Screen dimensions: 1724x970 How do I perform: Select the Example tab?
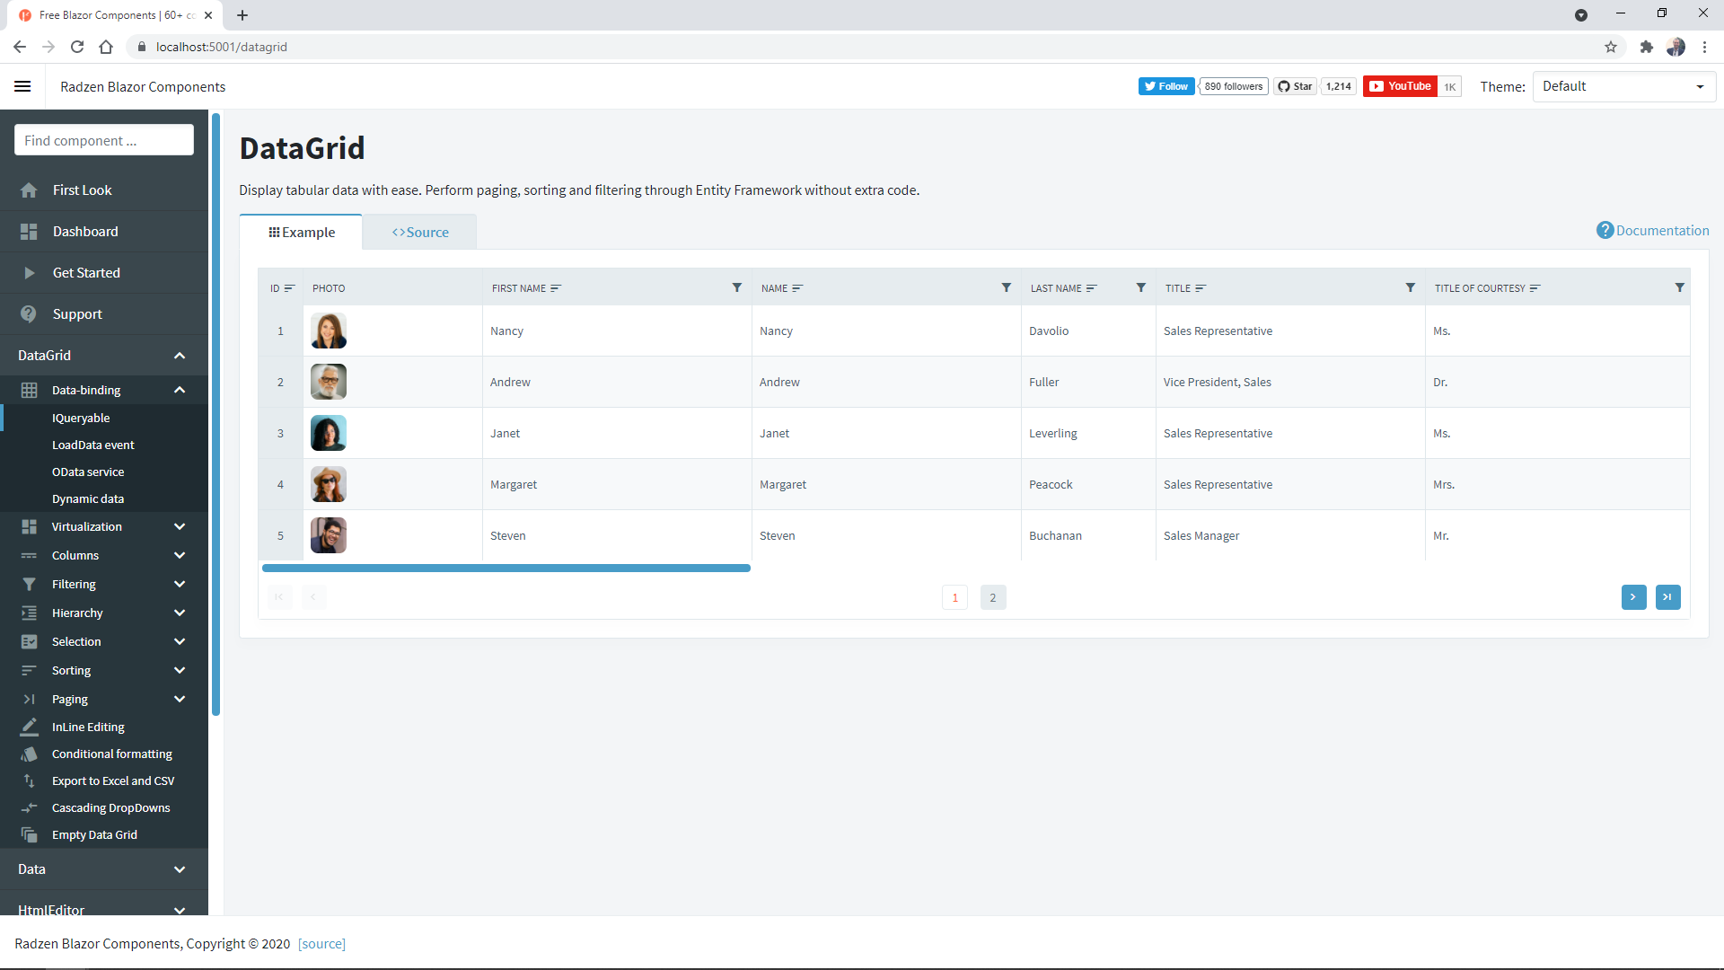coord(303,232)
